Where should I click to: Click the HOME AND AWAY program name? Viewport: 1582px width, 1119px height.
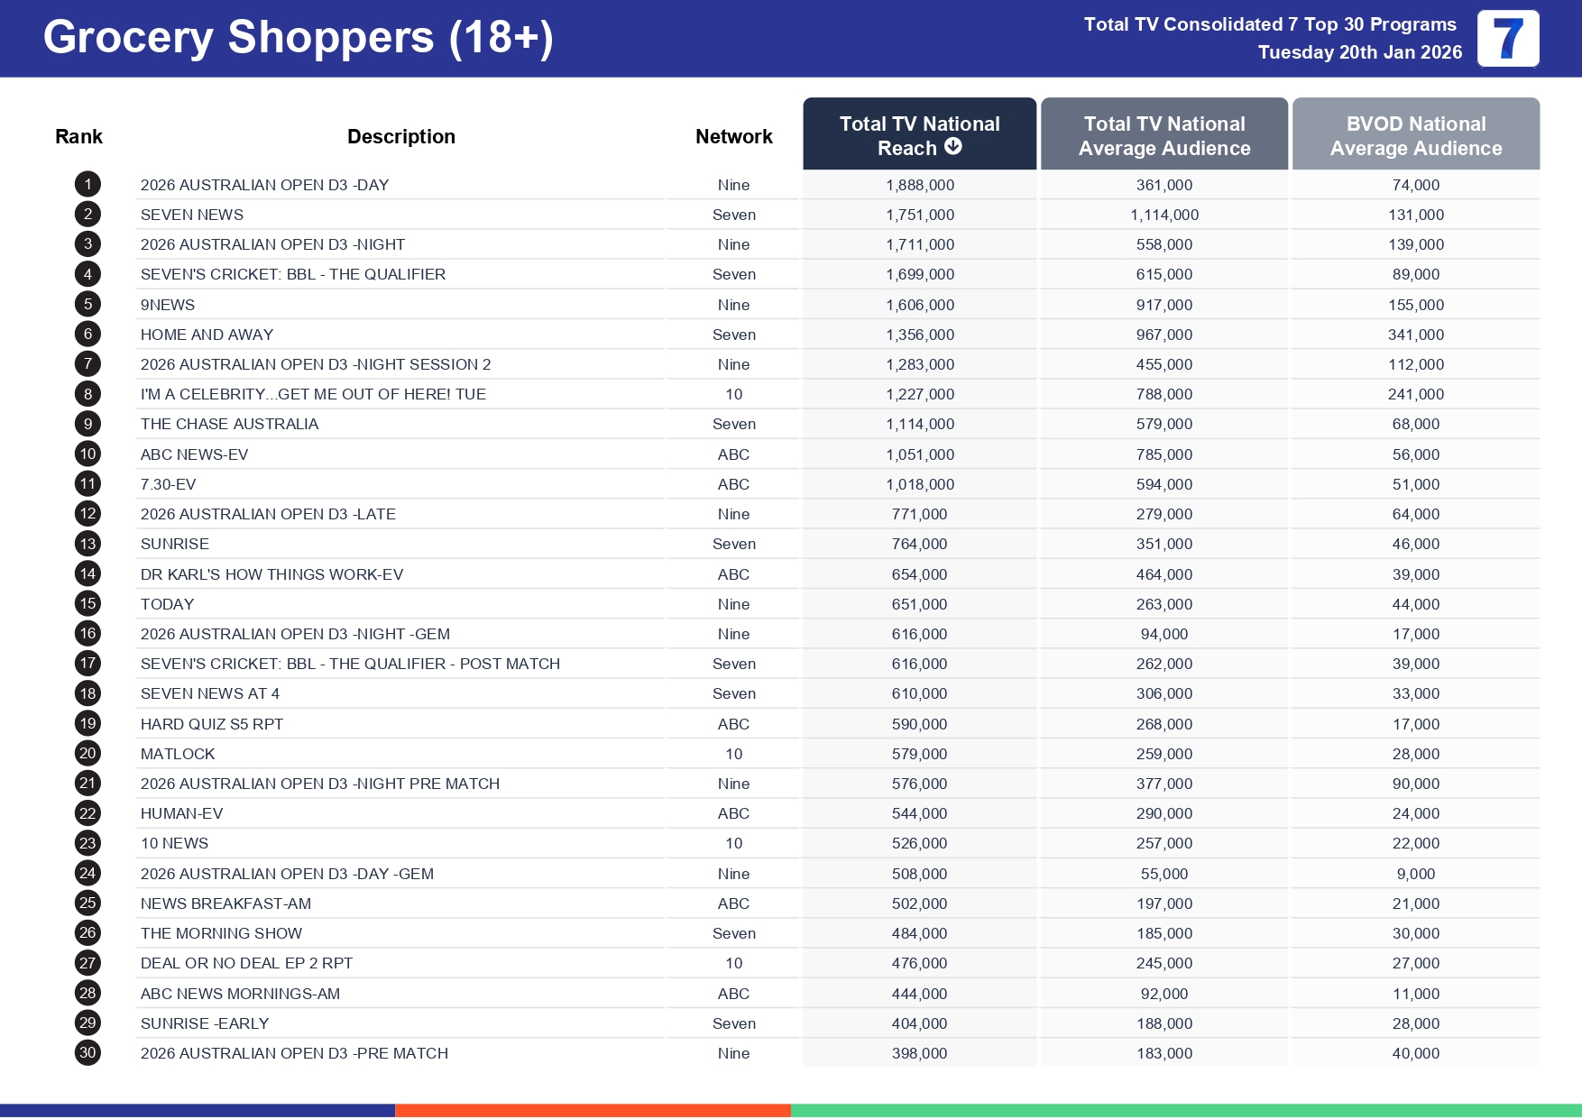coord(207,335)
